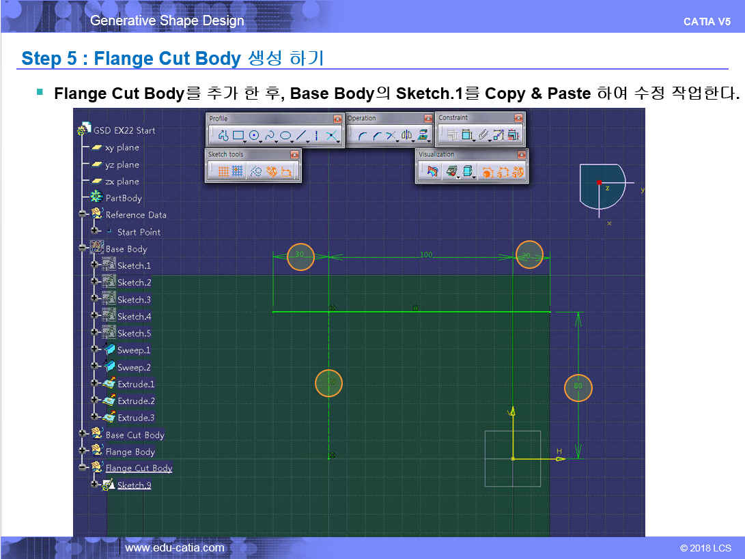Screen dimensions: 745x559
Task: Collapse the Base Body tree node
Action: [x=83, y=248]
